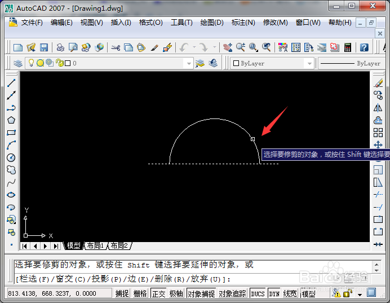Image resolution: width=390 pixels, height=303 pixels.
Task: Toggle 对象捕捉 object snap
Action: click(x=201, y=293)
